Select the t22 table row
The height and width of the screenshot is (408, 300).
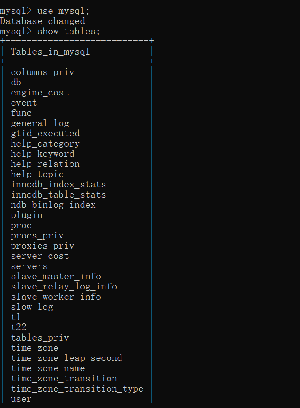[x=19, y=327]
